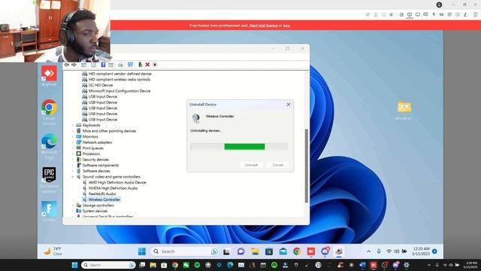
Task: Show hidden icons chevron in remote tray
Action: 368,251
